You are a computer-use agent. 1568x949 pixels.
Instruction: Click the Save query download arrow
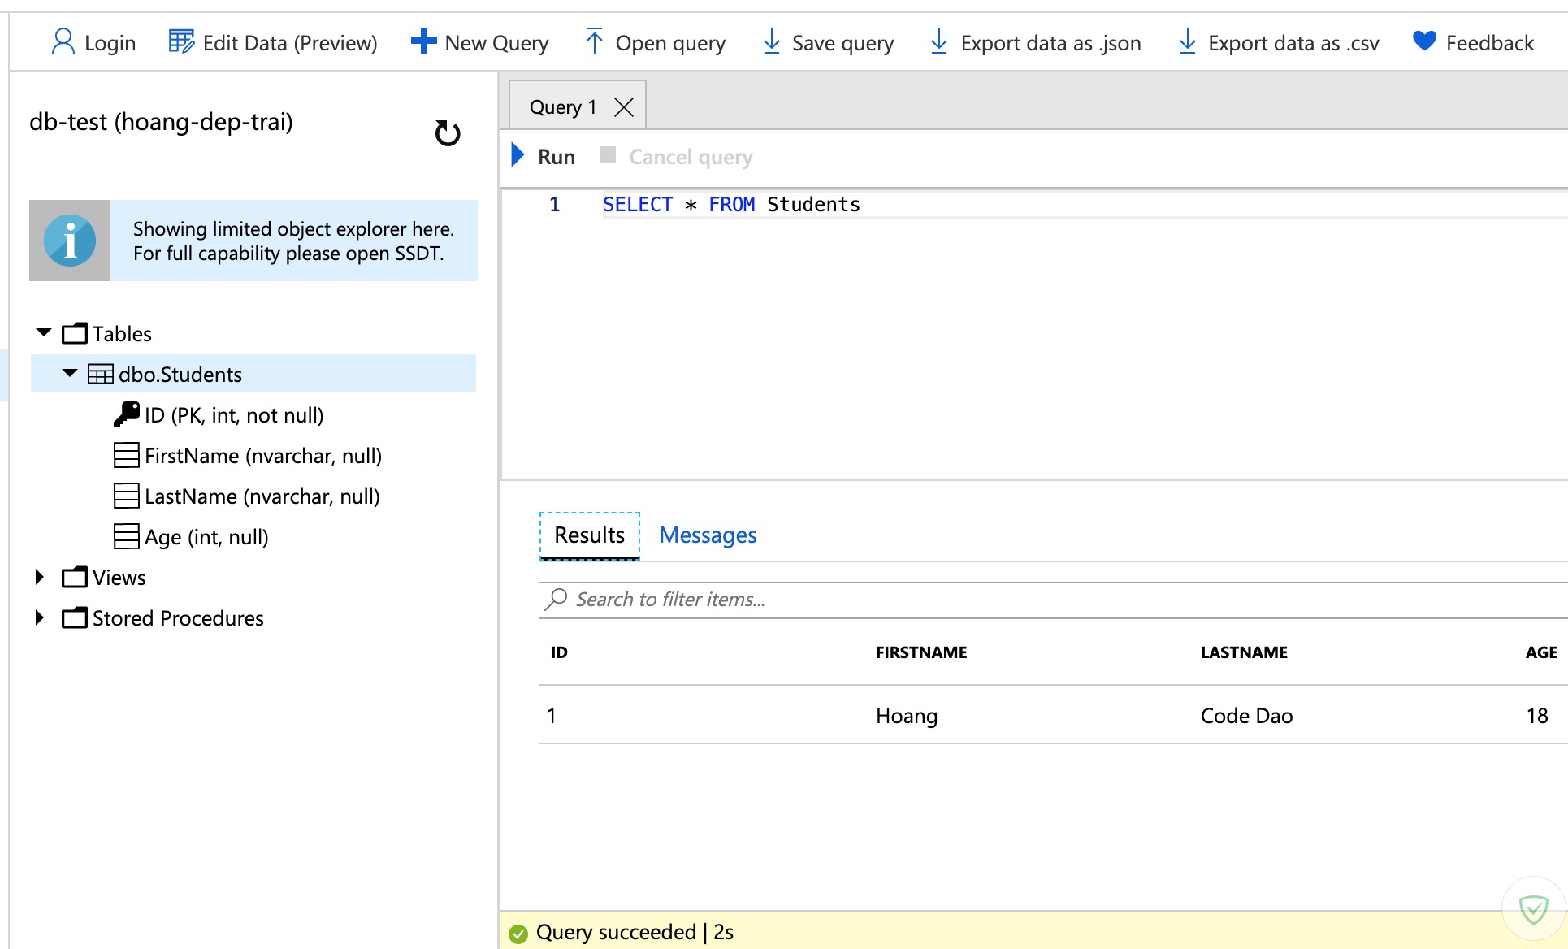(771, 41)
